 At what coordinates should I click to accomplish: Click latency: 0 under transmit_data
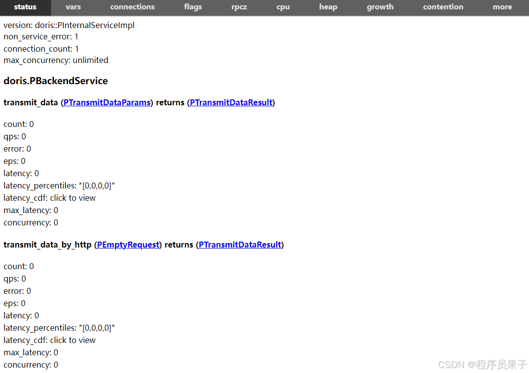21,173
